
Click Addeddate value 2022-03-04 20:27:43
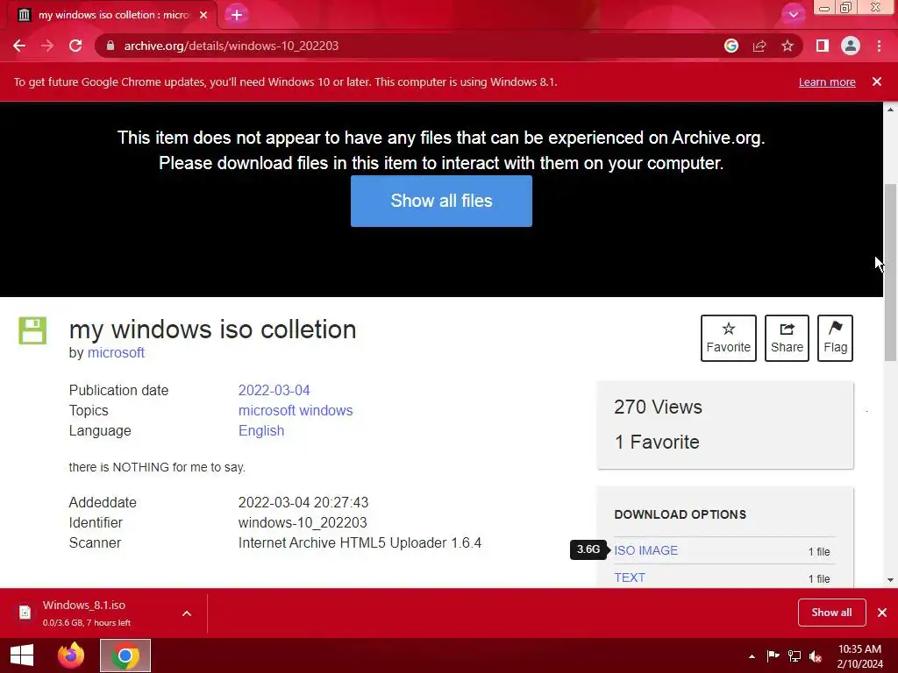[303, 502]
